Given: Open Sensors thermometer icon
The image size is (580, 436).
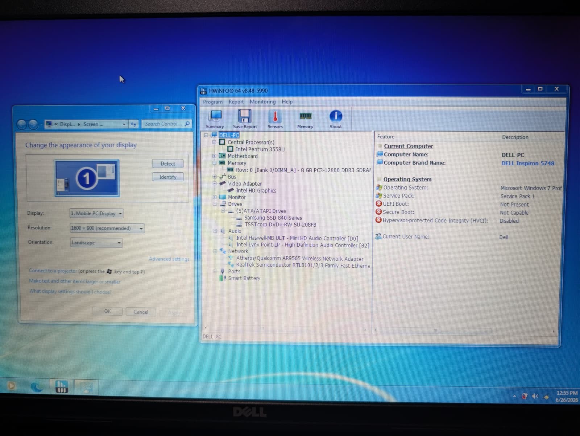Looking at the screenshot, I should coord(275,119).
